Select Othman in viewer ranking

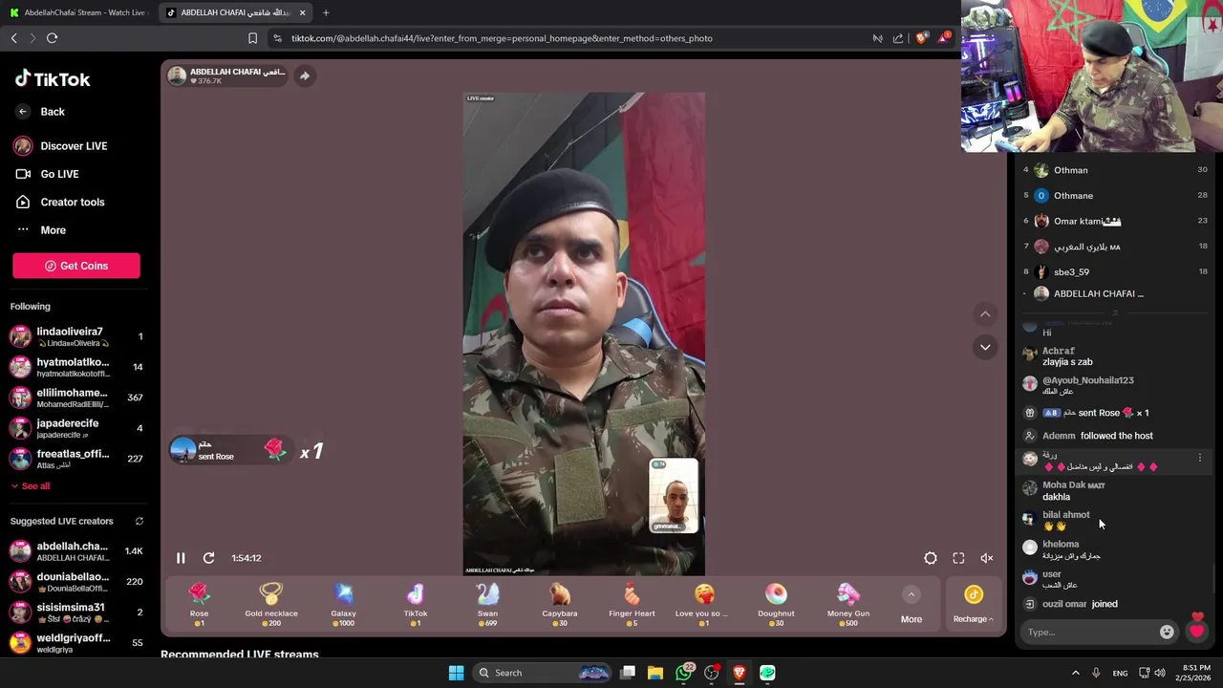(x=1114, y=170)
